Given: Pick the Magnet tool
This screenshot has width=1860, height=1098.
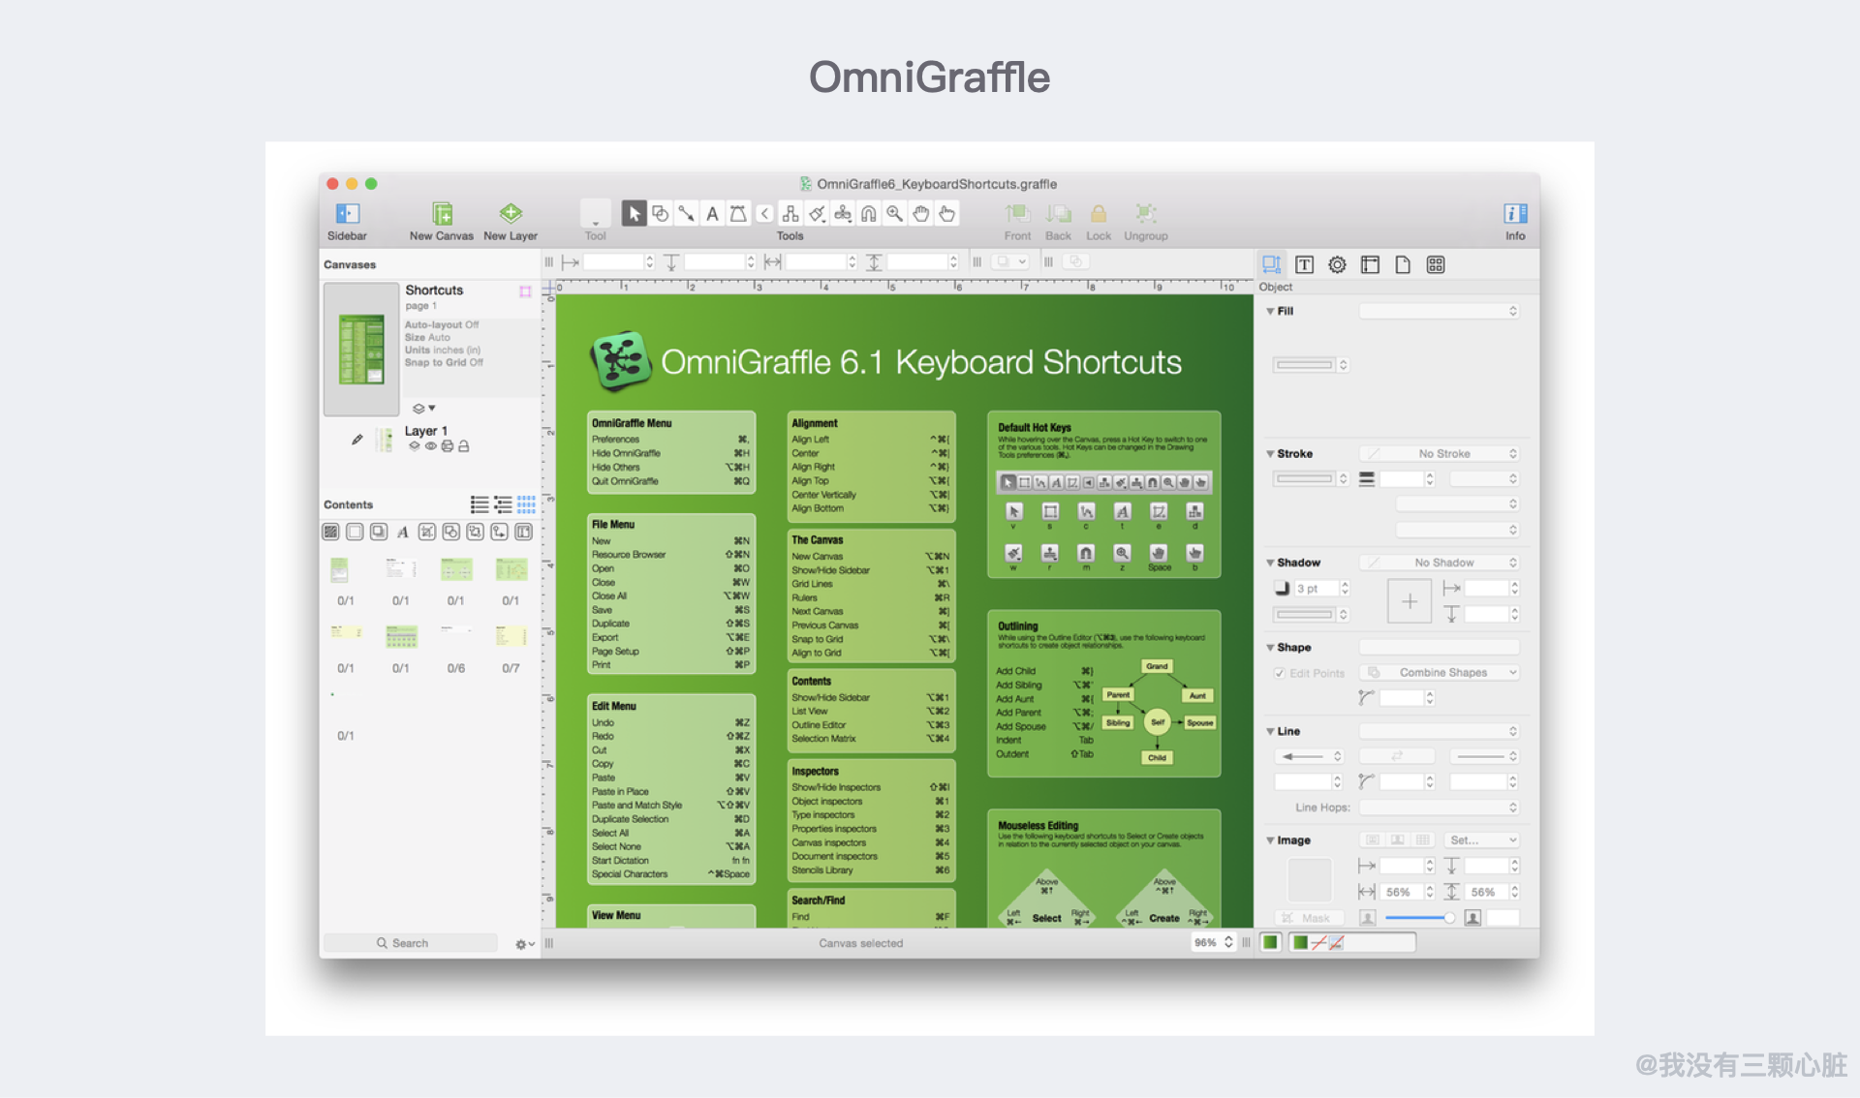Looking at the screenshot, I should click(x=869, y=214).
